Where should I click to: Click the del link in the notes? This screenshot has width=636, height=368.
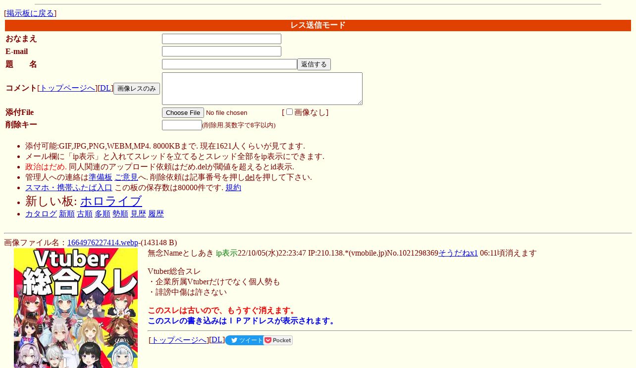pos(250,177)
